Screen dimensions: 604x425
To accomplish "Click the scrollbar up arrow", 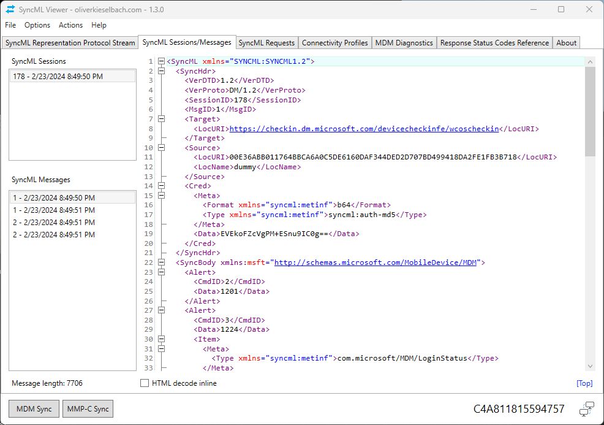I will click(x=589, y=61).
